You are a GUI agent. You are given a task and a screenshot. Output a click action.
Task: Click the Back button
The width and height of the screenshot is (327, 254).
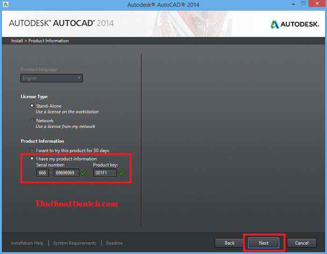(x=230, y=243)
